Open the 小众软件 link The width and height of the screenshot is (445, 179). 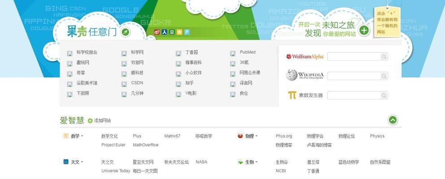coord(193,73)
